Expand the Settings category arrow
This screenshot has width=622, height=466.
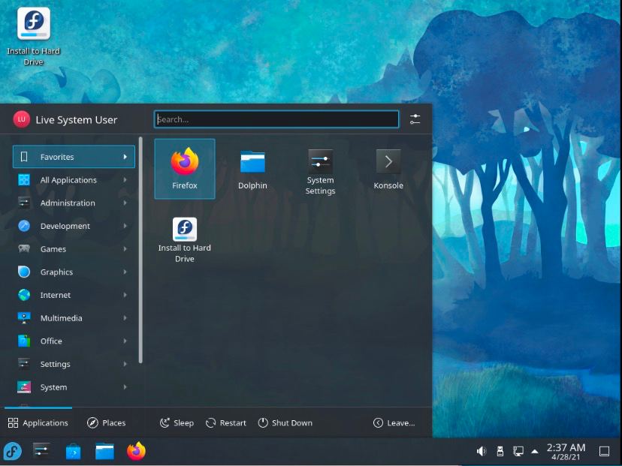(125, 364)
